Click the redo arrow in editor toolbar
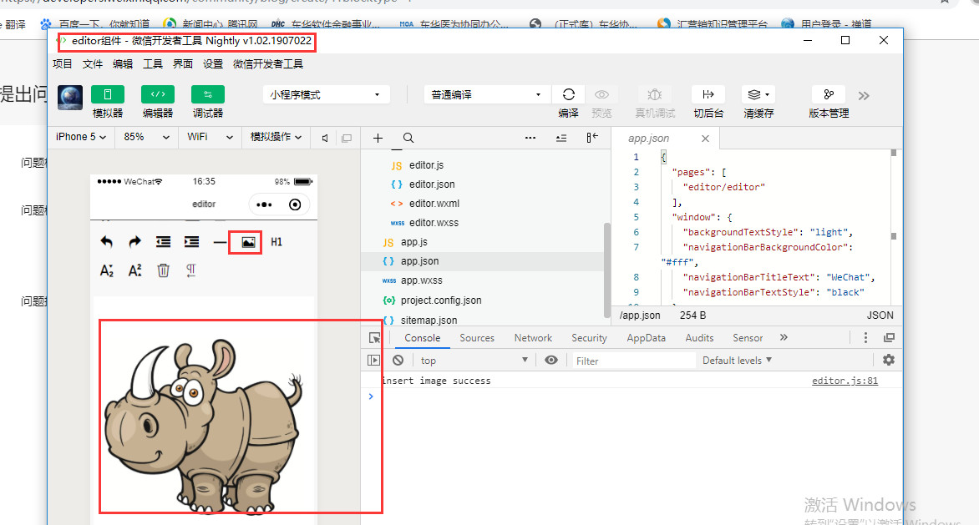 [x=134, y=242]
